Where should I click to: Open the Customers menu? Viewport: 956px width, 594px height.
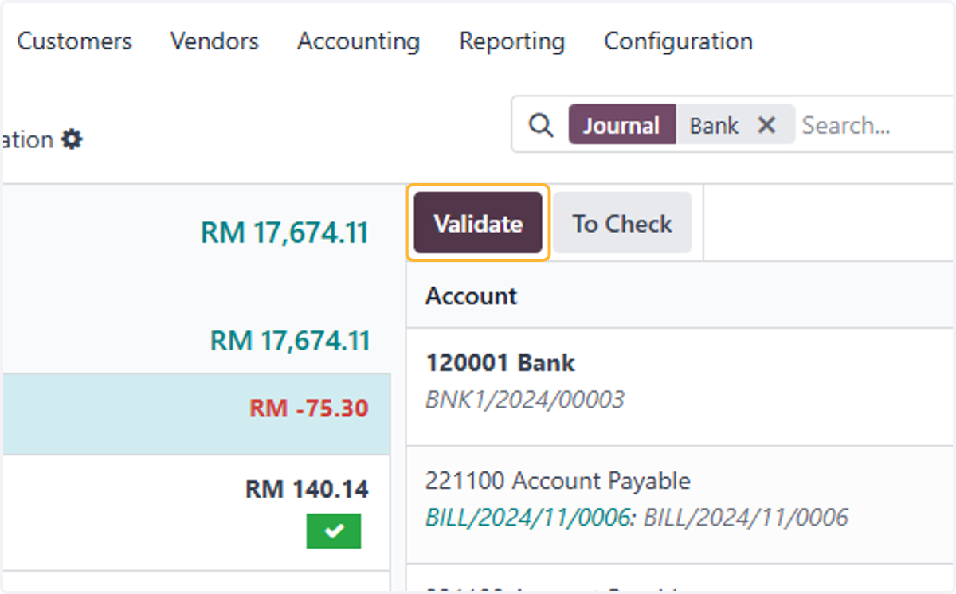[x=74, y=41]
